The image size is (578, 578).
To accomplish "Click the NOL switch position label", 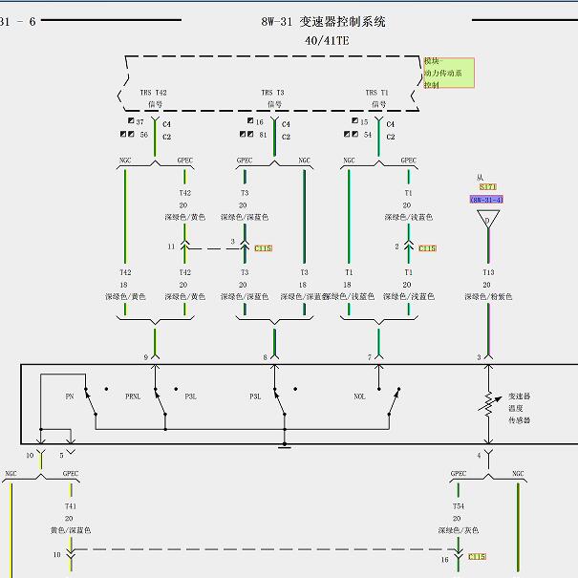I will (359, 396).
